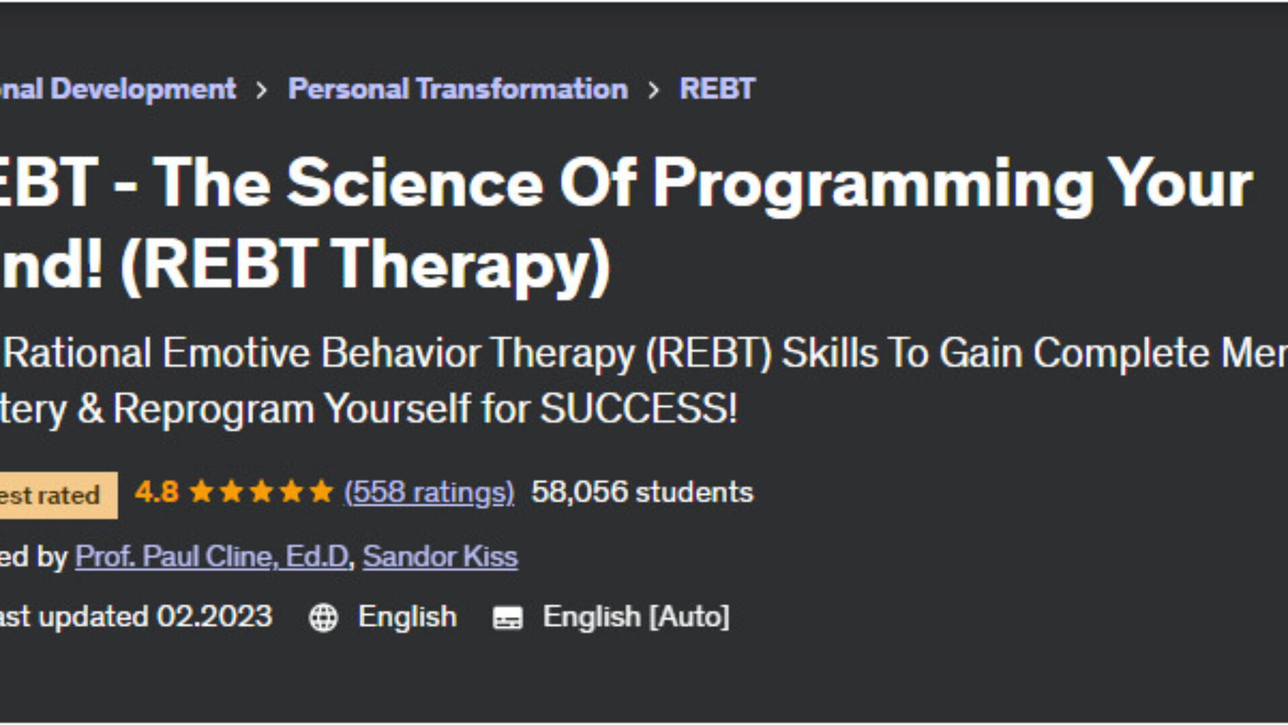Click the first rating star

(201, 492)
